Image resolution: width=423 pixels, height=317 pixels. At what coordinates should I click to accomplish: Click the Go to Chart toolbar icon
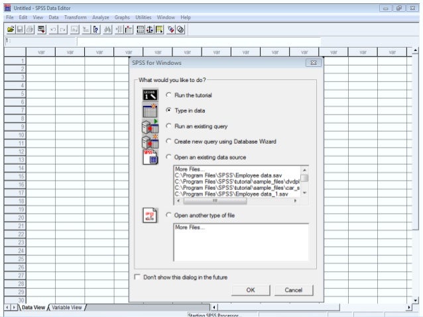point(74,29)
